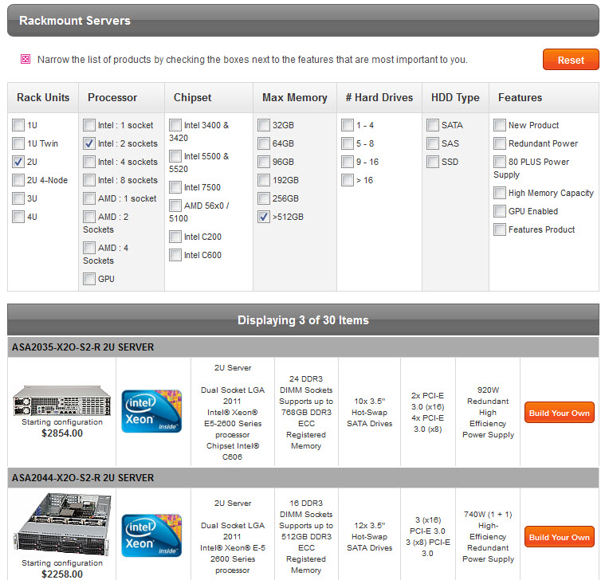605x580 pixels.
Task: Open the ASA2044-X2O-S2-R 2U SERVER title
Action: click(x=83, y=478)
